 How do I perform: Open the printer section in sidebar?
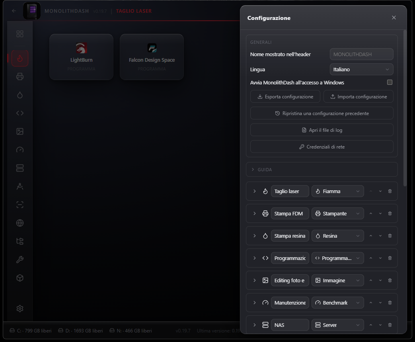pos(20,76)
